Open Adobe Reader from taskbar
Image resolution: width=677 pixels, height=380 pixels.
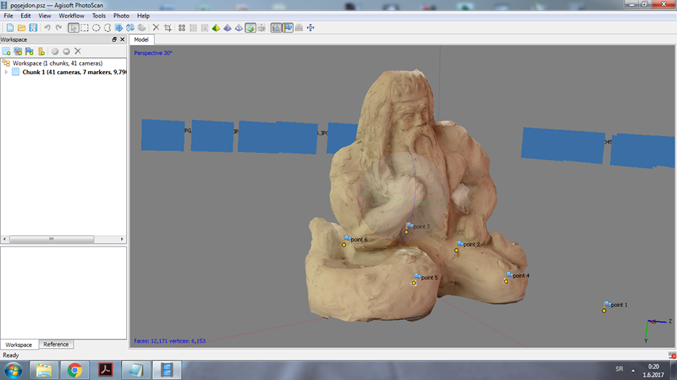coord(105,370)
